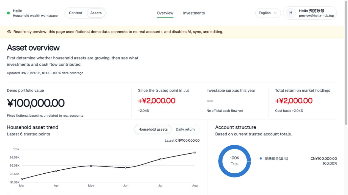Click the 'Cost basis +2.04%' text

pos(289,111)
